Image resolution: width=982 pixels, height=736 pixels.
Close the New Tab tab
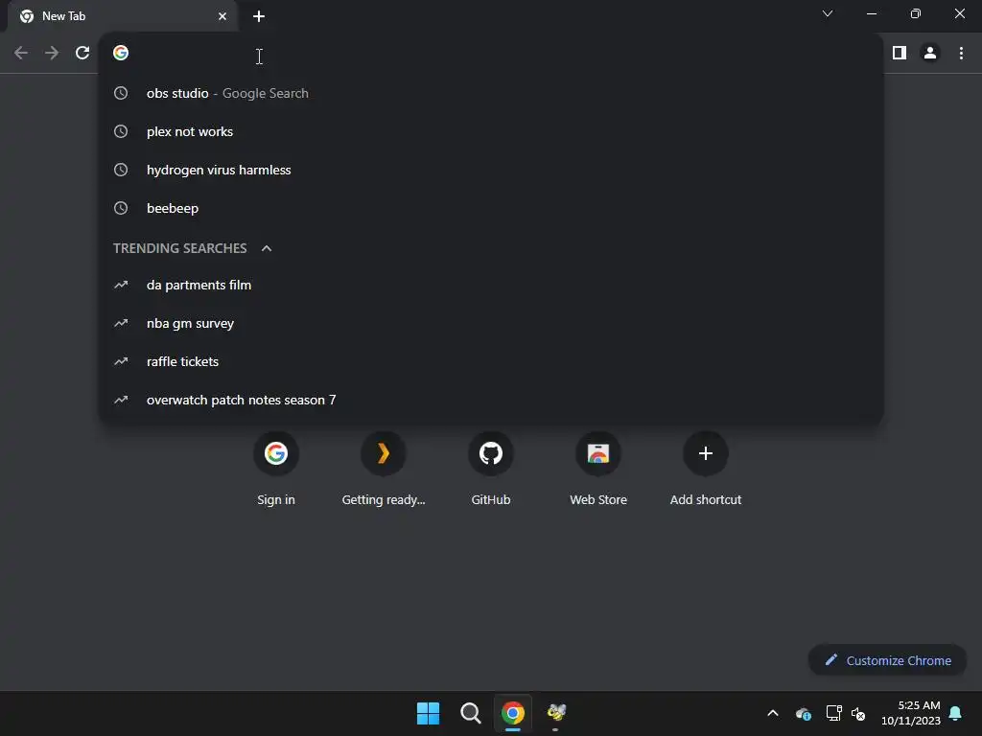click(x=222, y=16)
